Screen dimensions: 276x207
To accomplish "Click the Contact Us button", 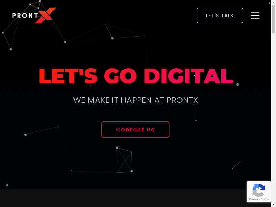I will click(135, 130).
